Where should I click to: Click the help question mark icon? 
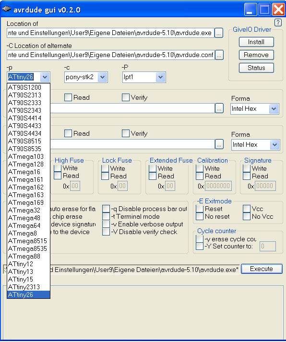278,23
